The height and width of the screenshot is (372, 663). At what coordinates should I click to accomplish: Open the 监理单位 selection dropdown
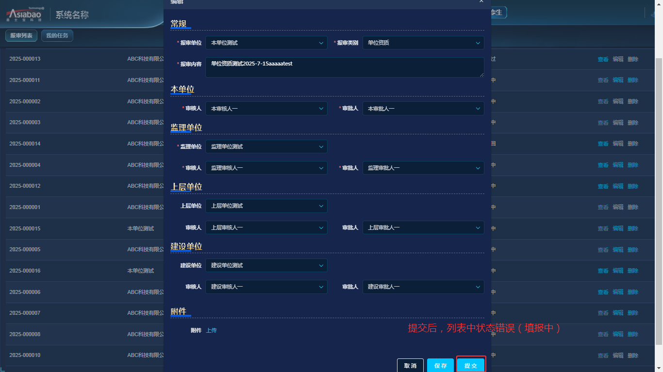click(266, 146)
